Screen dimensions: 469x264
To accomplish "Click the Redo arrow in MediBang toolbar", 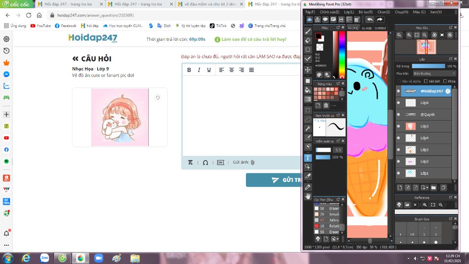I will point(380,19).
